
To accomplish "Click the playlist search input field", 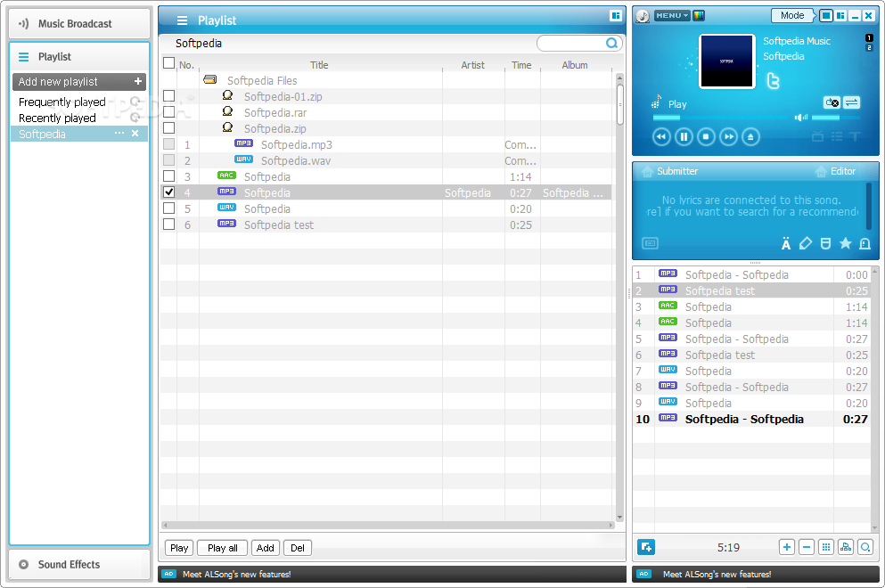I will [x=571, y=43].
